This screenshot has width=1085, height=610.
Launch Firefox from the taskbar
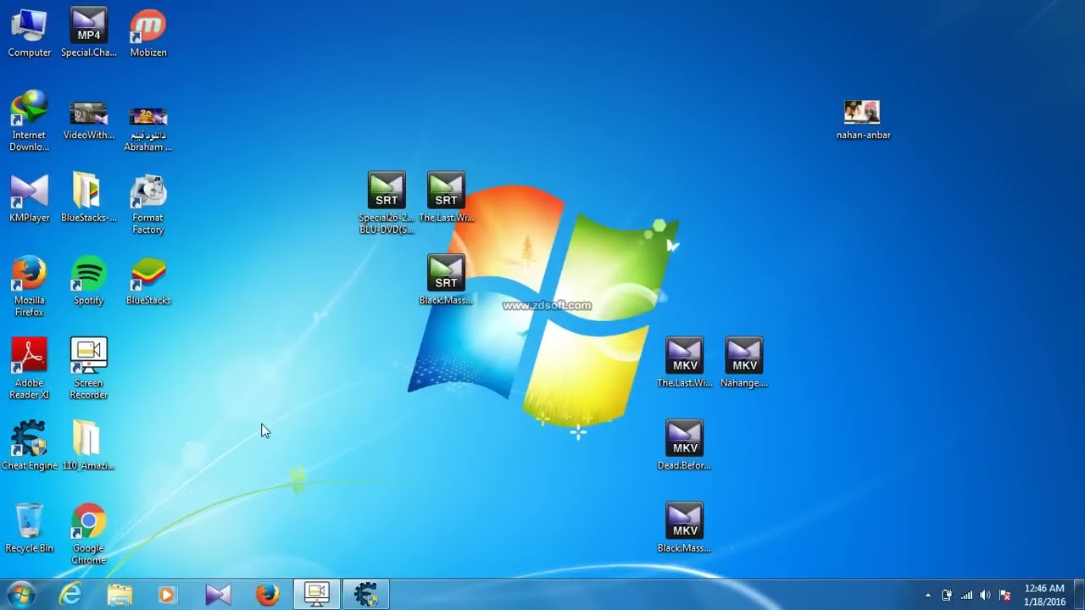pyautogui.click(x=267, y=595)
